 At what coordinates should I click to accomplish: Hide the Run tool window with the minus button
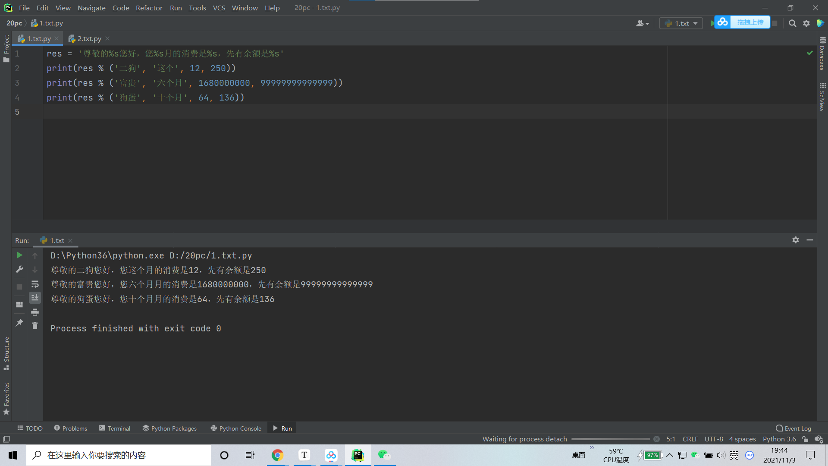(x=810, y=240)
